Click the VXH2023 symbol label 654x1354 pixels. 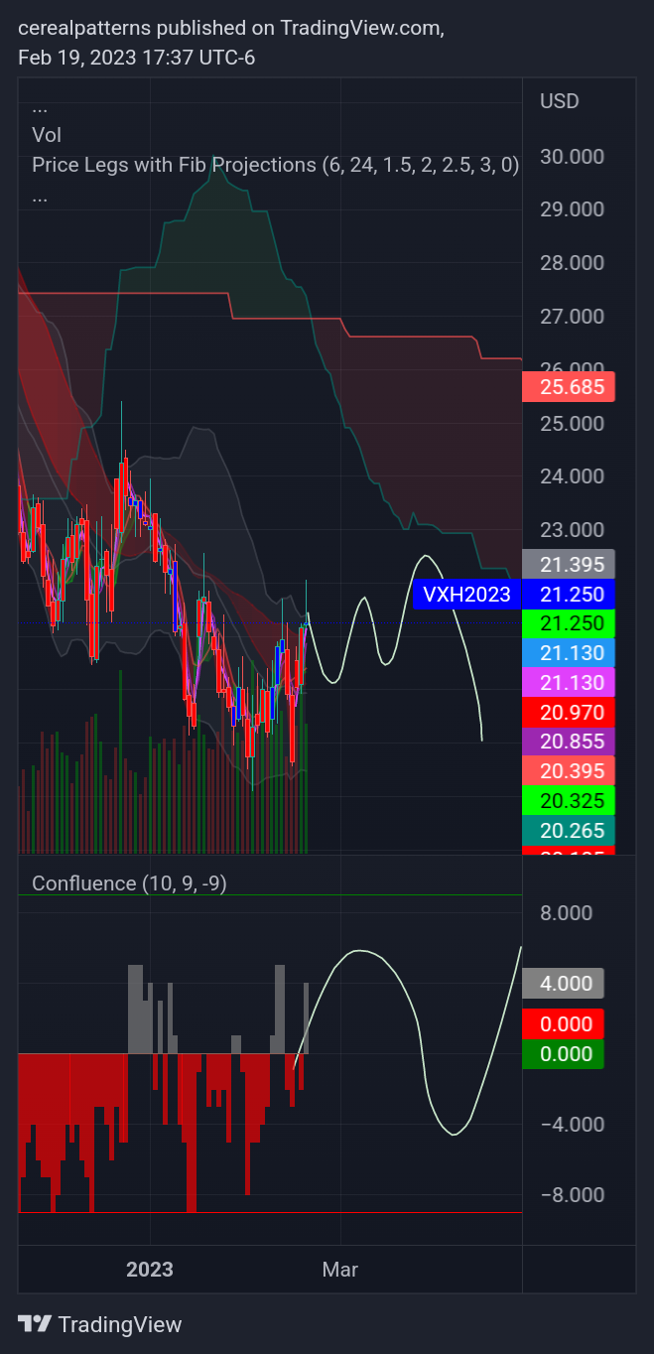466,595
